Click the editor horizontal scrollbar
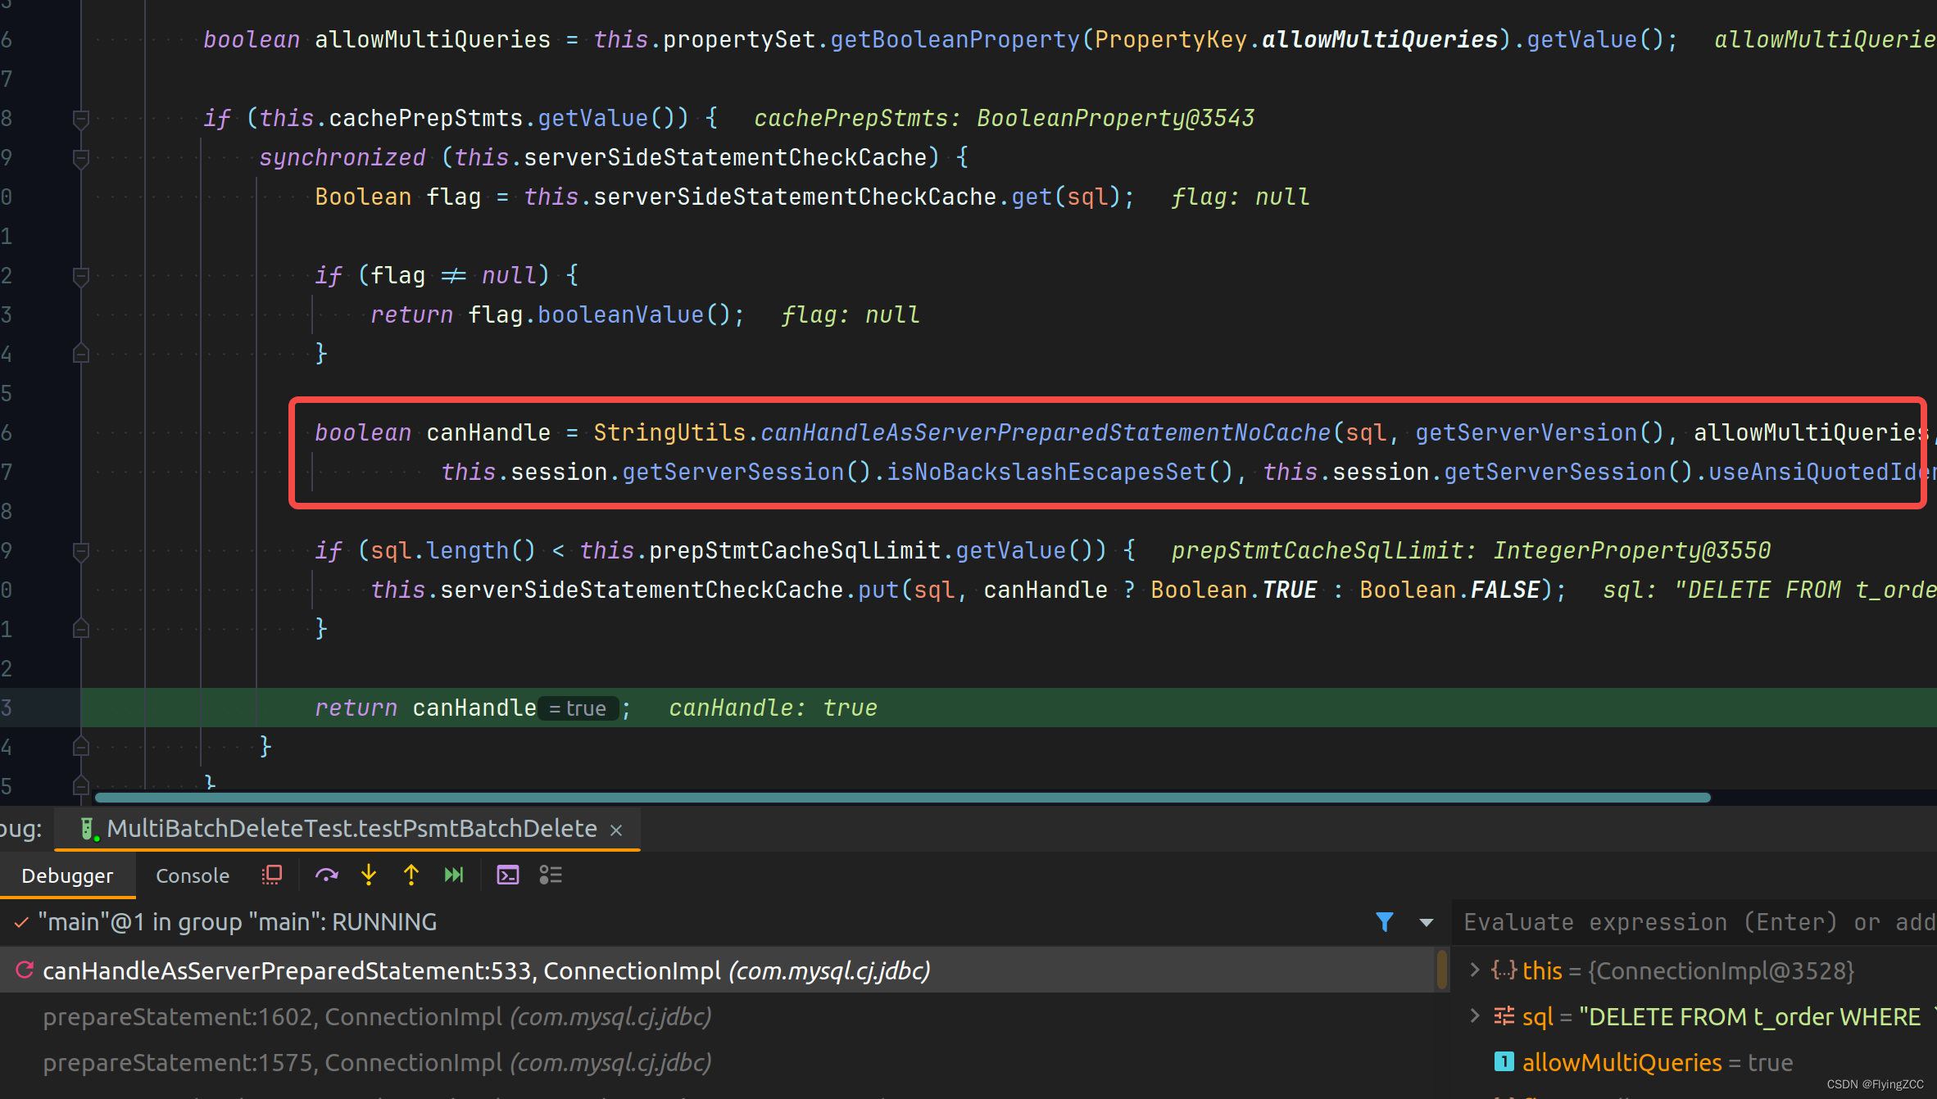This screenshot has height=1099, width=1937. (x=902, y=797)
